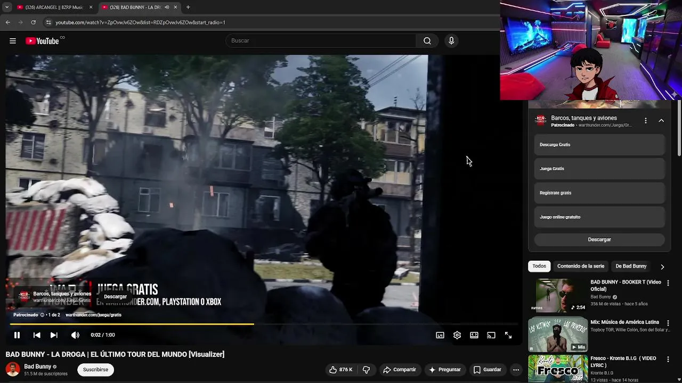682x383 pixels.
Task: Skip to next video
Action: pyautogui.click(x=54, y=335)
